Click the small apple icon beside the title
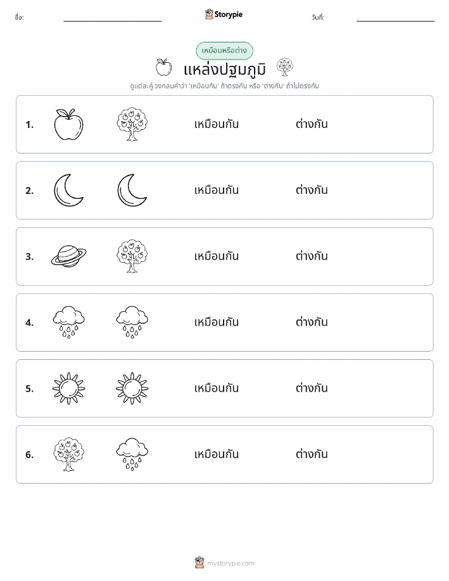 pos(163,67)
